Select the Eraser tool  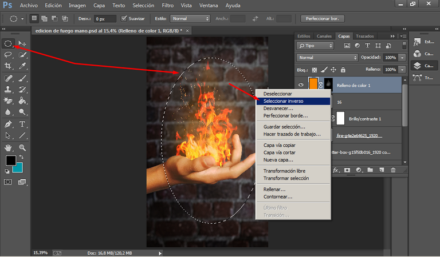pyautogui.click(x=8, y=101)
